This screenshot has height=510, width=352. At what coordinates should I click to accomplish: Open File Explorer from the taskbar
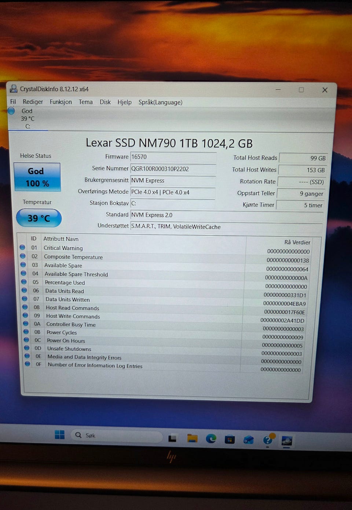tap(192, 438)
